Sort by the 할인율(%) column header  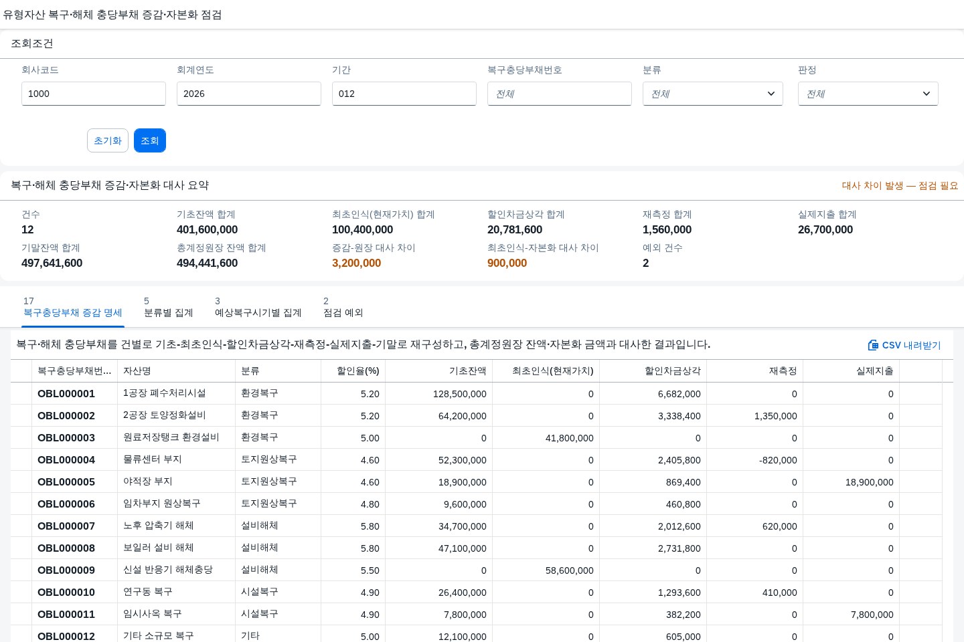coord(353,370)
